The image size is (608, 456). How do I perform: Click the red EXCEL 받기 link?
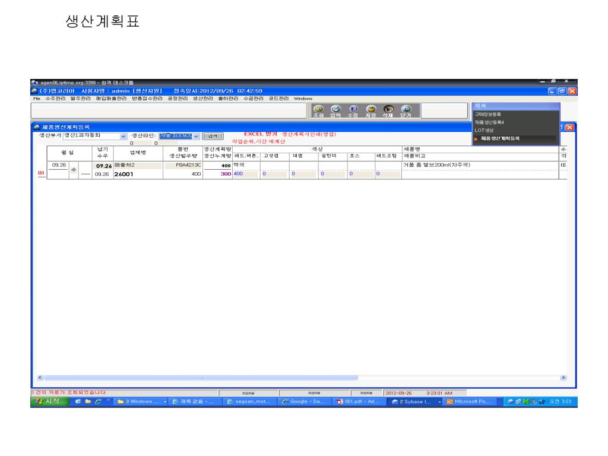pyautogui.click(x=260, y=134)
